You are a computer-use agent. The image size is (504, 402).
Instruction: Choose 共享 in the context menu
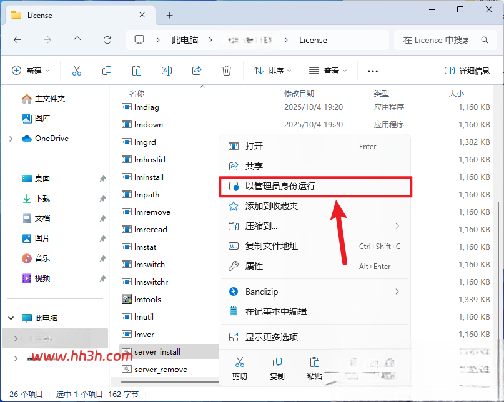tap(315, 166)
